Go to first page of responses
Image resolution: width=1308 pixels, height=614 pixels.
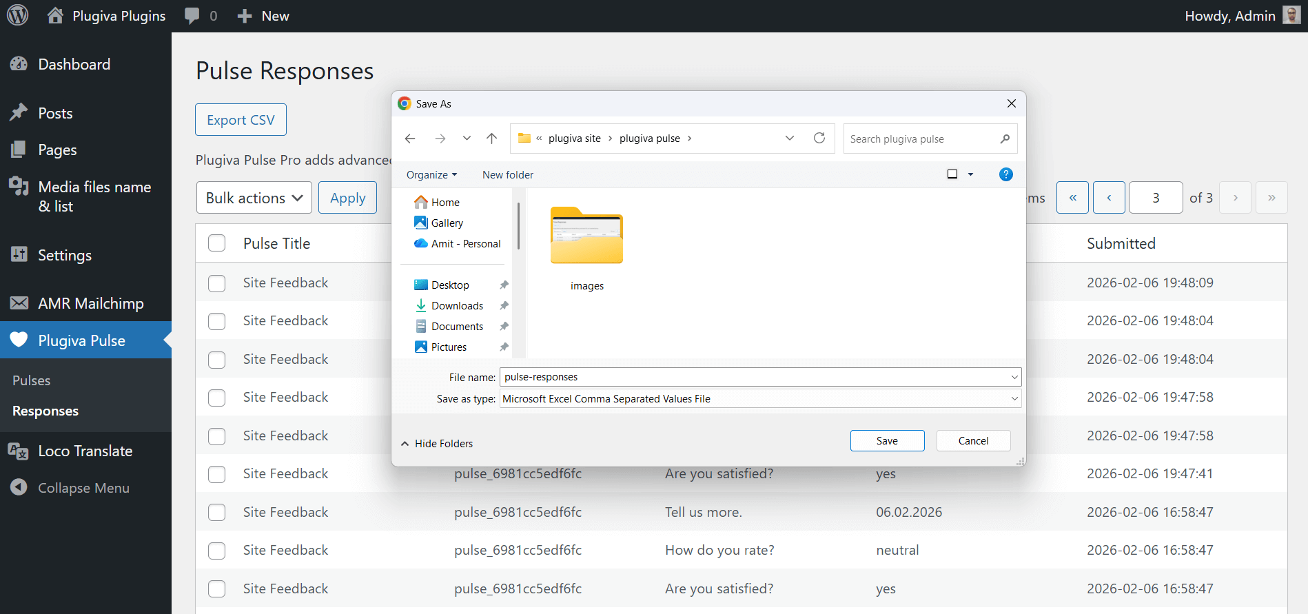coord(1073,198)
